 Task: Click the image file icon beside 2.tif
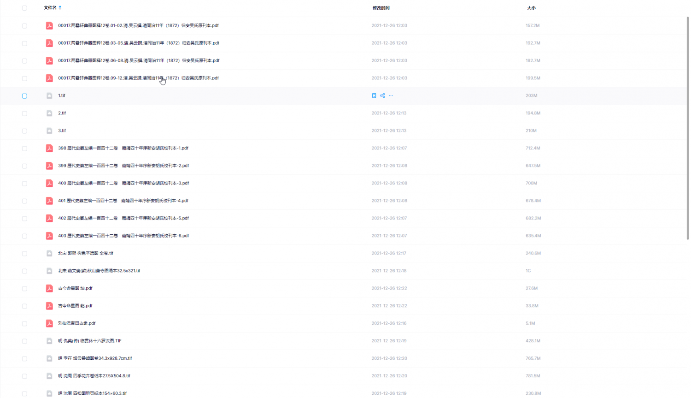49,113
